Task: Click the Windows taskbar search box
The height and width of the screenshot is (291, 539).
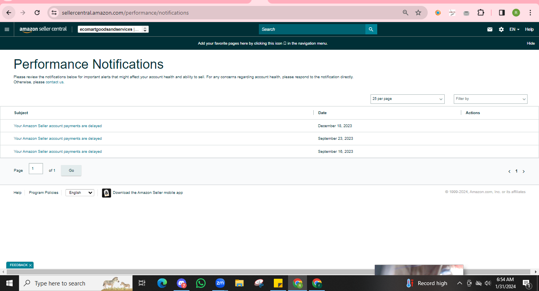Action: pos(76,283)
